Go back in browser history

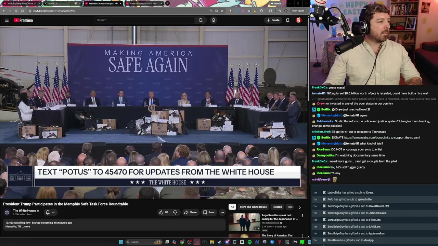point(4,11)
